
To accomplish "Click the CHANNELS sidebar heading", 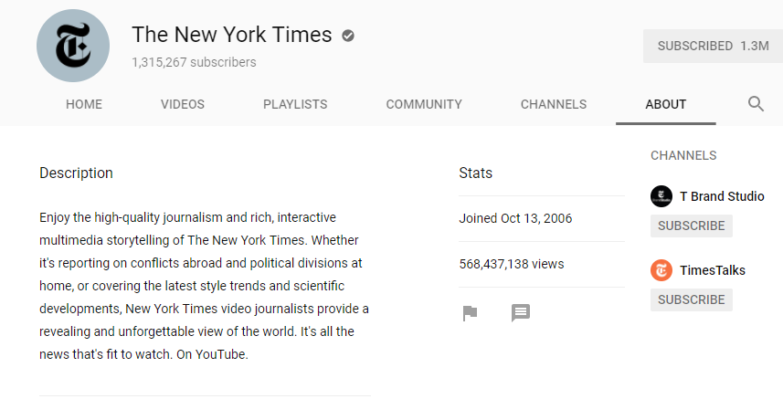I will (683, 155).
